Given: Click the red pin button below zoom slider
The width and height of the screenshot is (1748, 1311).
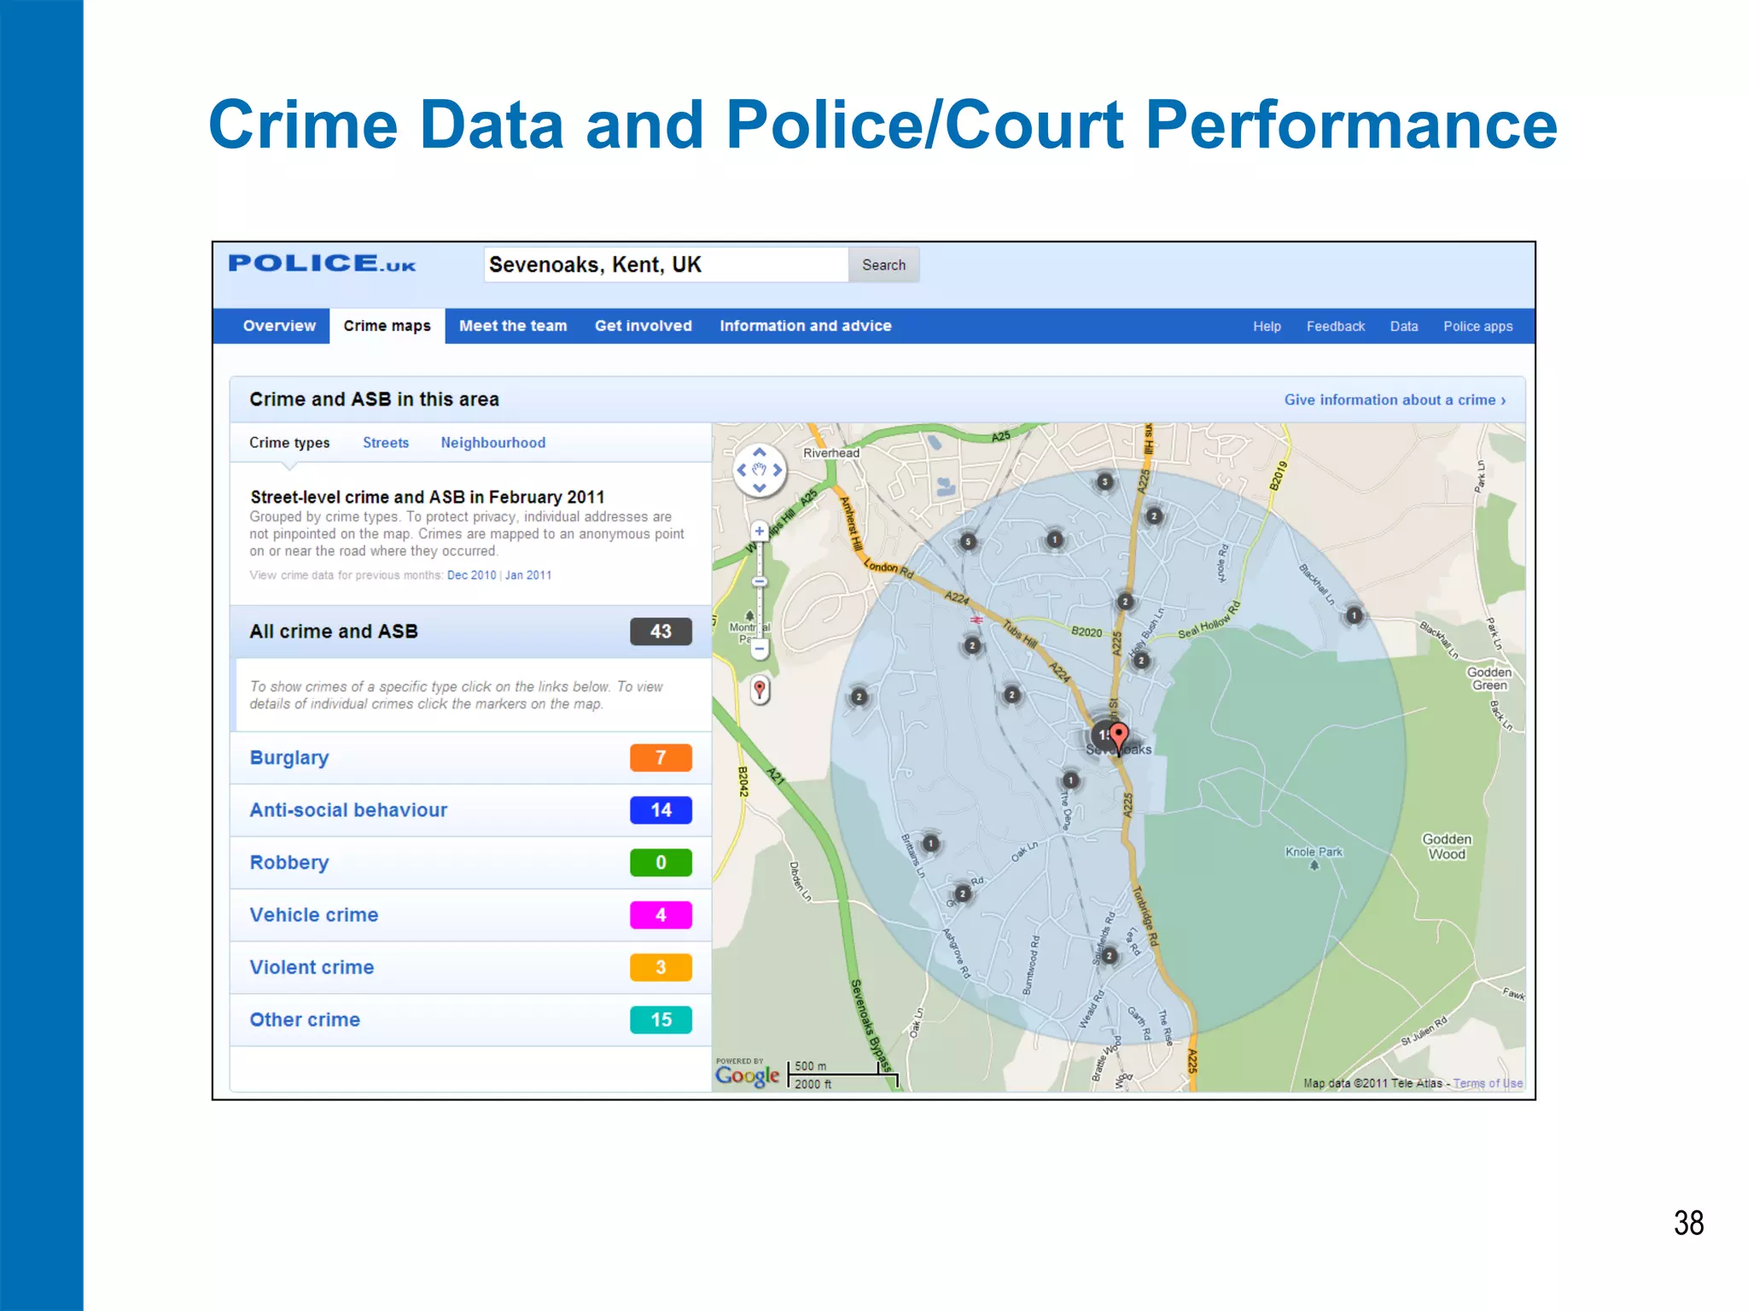Looking at the screenshot, I should tap(760, 690).
